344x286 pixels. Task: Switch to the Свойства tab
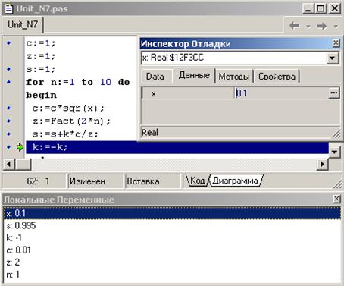tap(277, 77)
